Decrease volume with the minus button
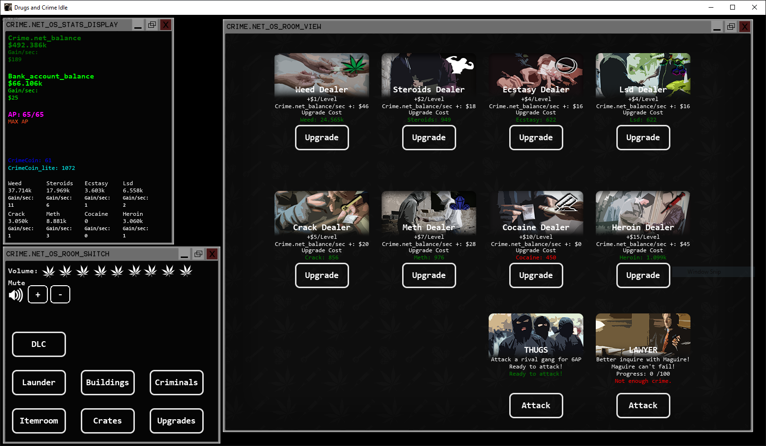 point(60,294)
